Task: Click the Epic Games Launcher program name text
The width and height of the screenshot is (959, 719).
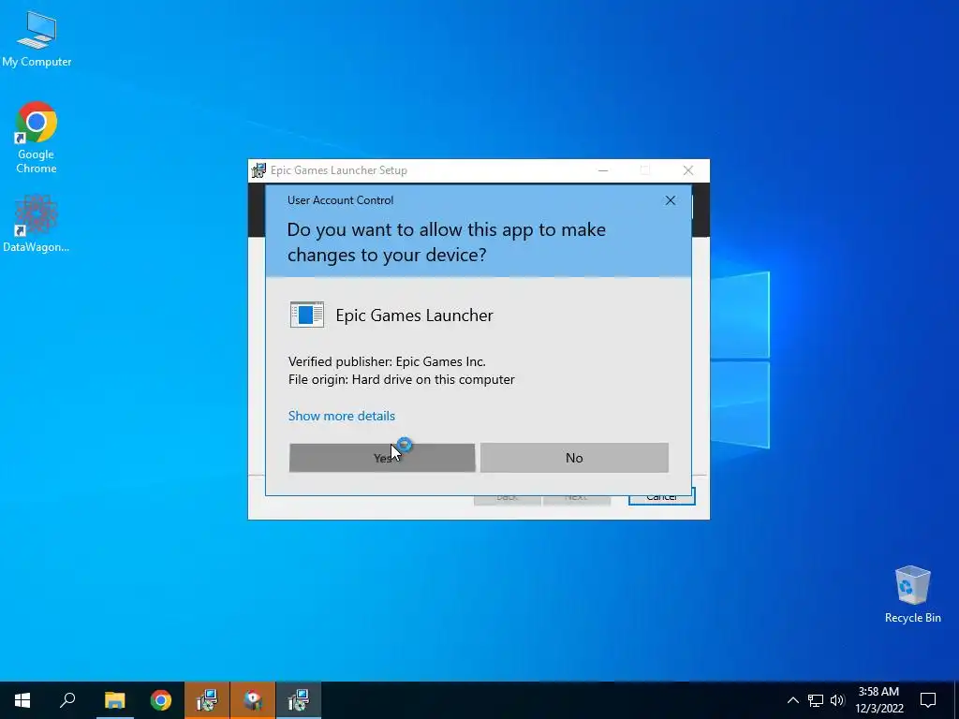Action: (x=414, y=315)
